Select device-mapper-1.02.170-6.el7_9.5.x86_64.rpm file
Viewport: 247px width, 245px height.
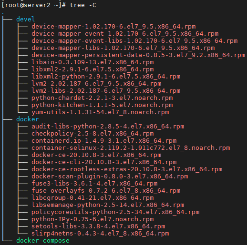click(113, 27)
